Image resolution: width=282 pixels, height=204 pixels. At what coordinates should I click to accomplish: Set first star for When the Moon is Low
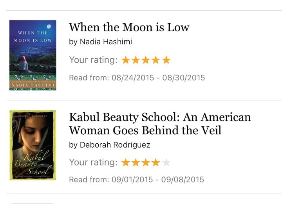pyautogui.click(x=126, y=60)
